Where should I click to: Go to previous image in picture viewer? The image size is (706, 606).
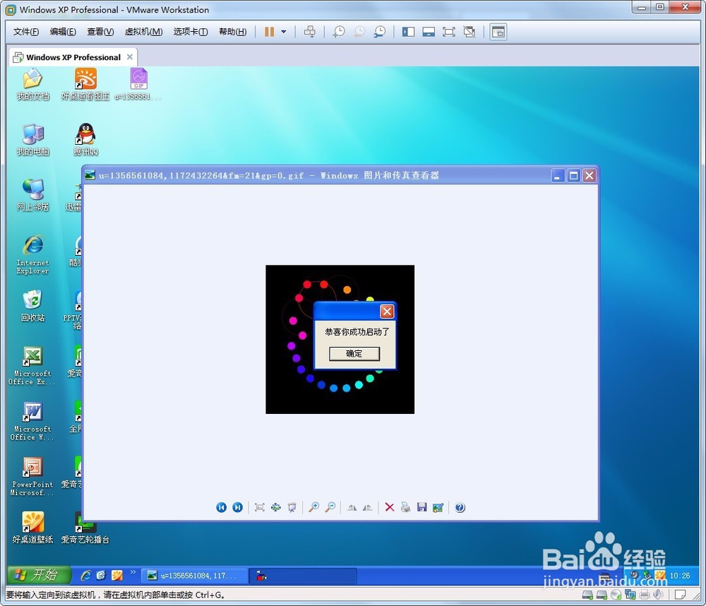tap(221, 507)
